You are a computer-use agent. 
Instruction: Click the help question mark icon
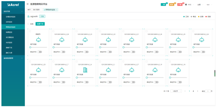pyautogui.click(x=186, y=5)
